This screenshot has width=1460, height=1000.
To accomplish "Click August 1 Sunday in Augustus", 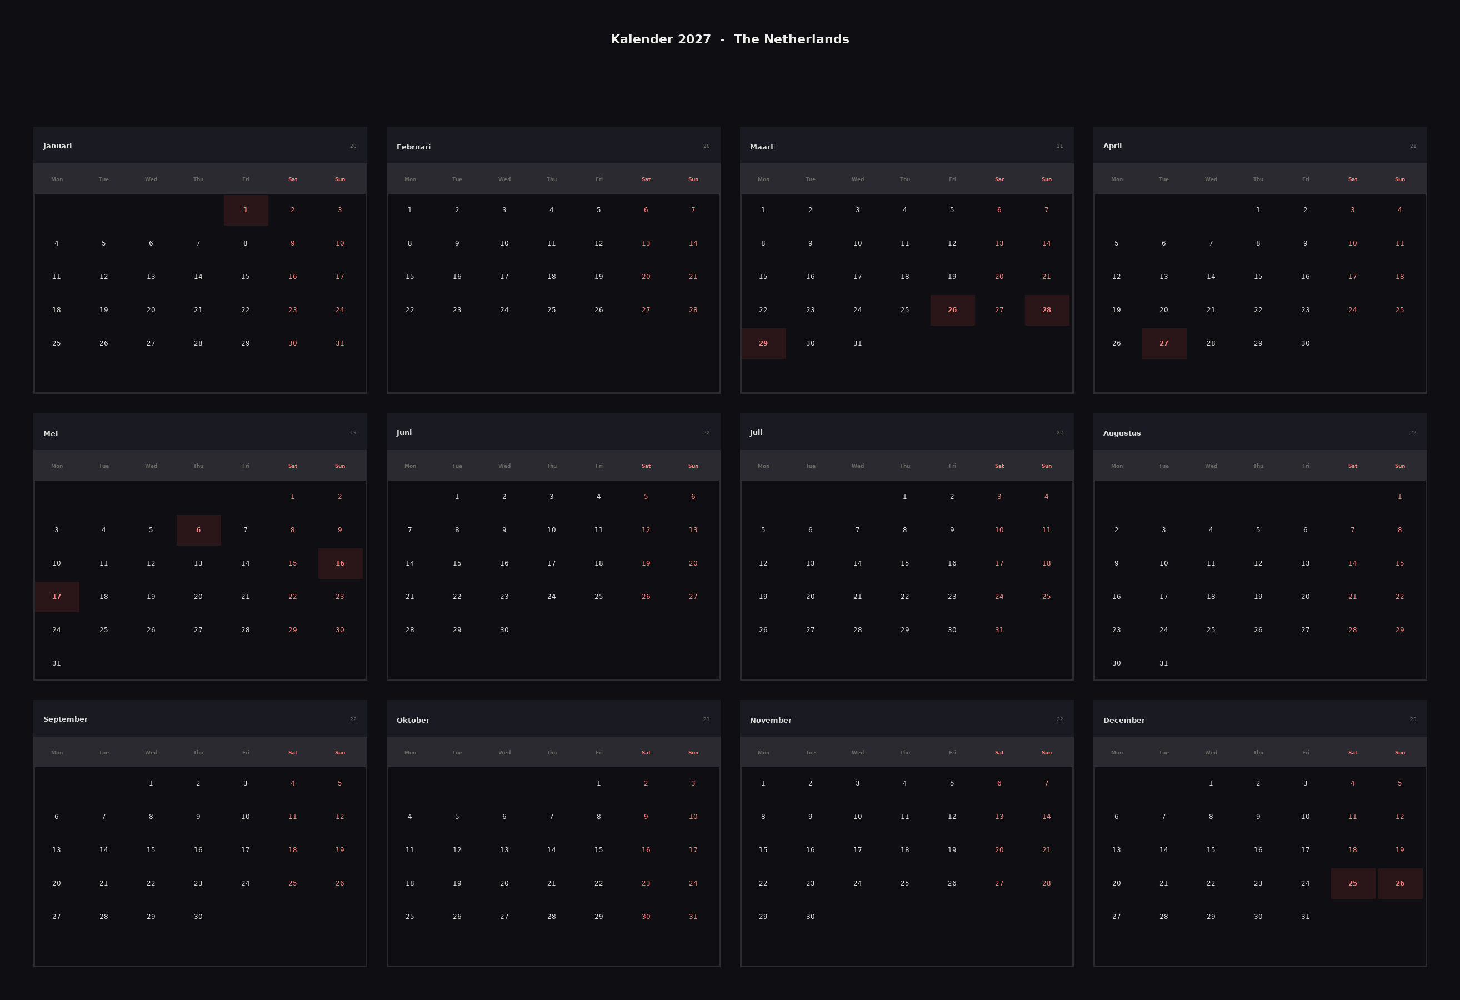I will 1399,497.
